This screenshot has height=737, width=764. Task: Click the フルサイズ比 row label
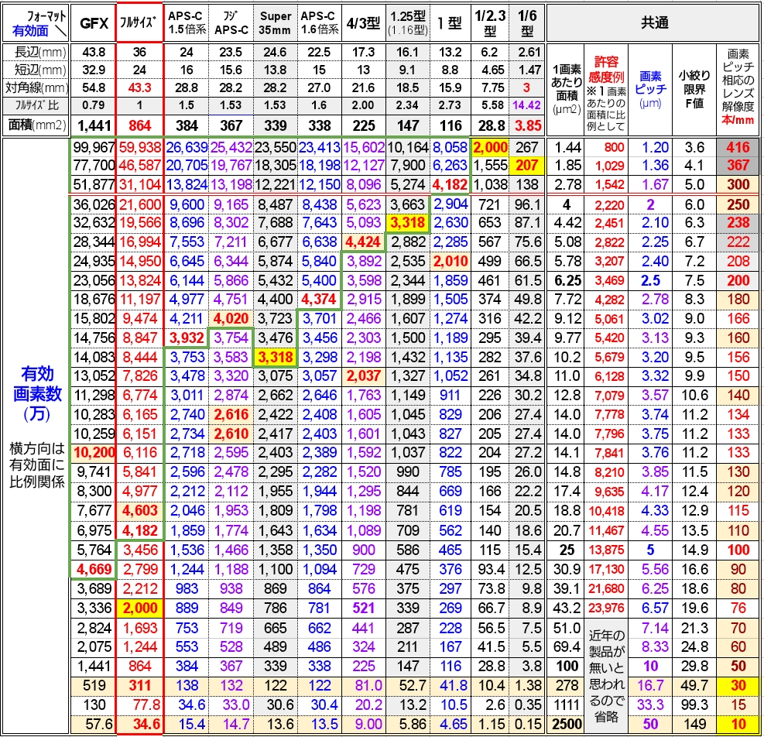pos(36,105)
